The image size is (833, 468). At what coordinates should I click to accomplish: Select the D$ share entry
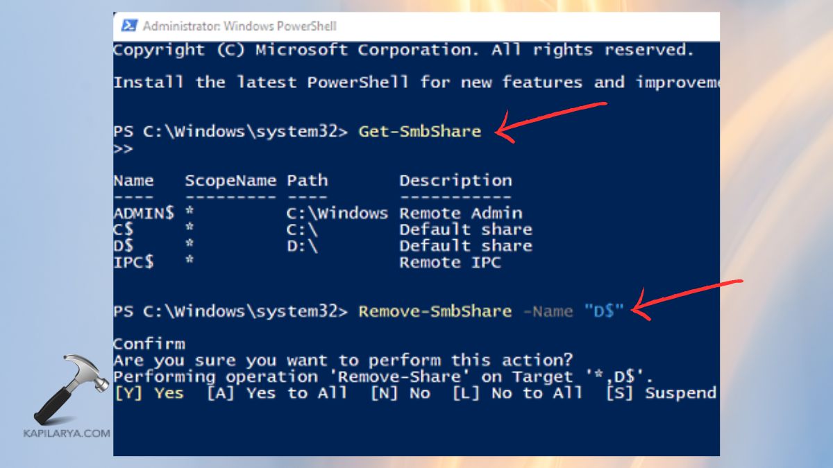[125, 245]
